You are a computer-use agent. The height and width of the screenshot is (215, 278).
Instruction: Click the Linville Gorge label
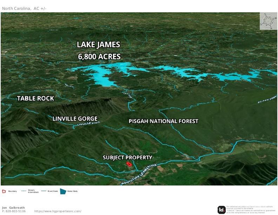[75, 119]
